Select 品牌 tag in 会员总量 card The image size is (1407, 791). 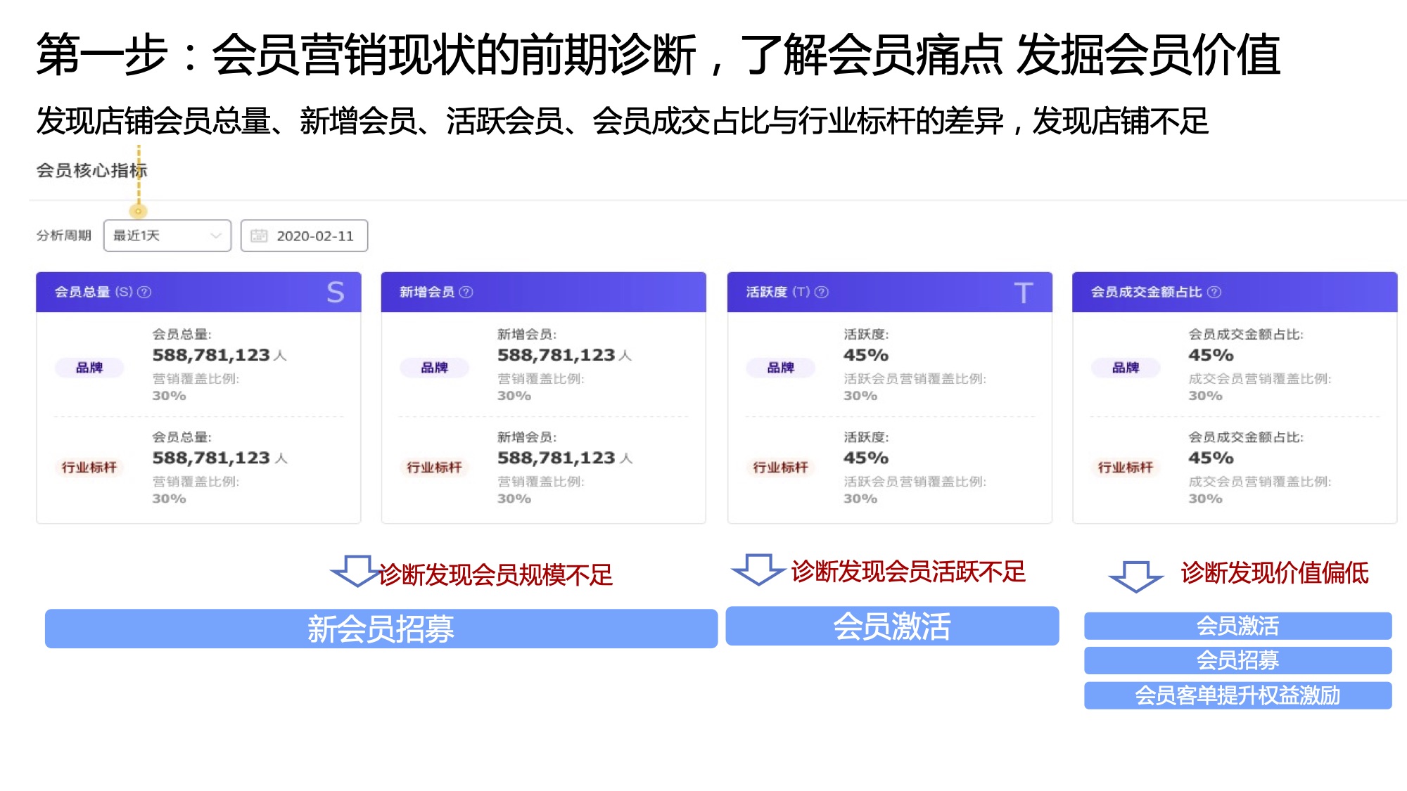tap(89, 367)
